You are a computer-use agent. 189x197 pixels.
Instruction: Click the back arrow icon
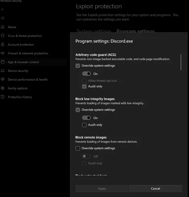coord(2,9)
